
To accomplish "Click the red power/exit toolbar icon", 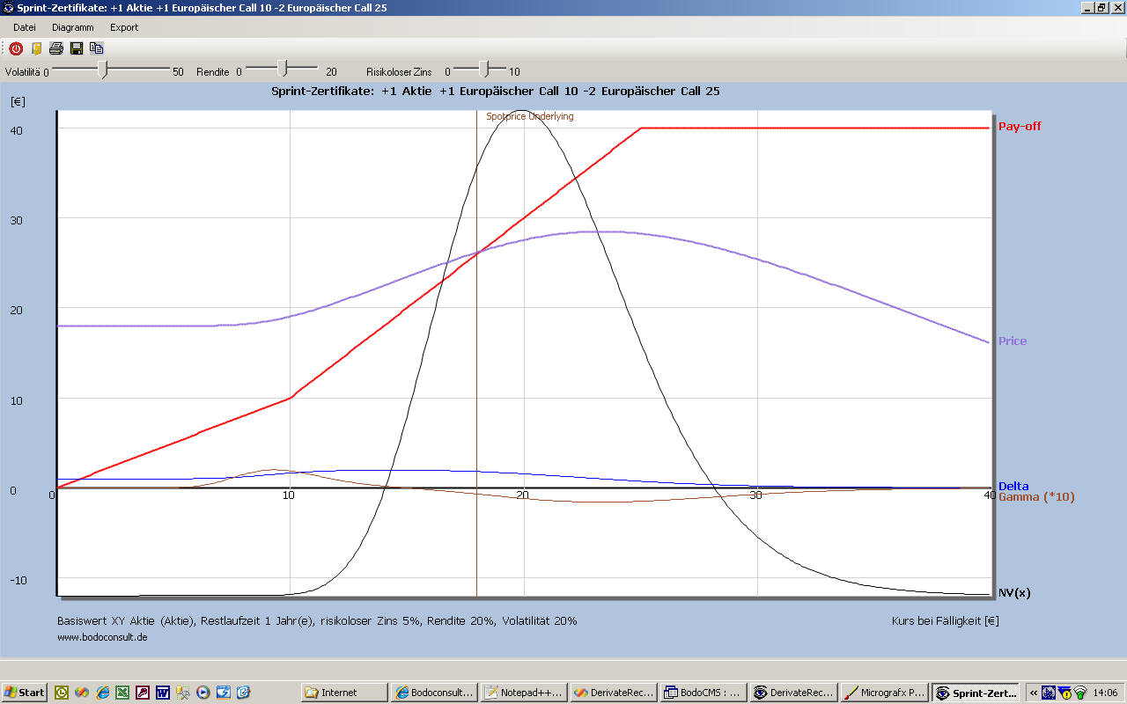I will (x=16, y=48).
